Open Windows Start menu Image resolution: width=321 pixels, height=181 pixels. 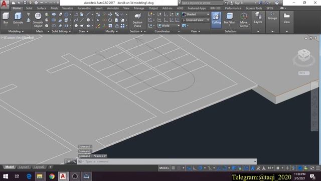6,176
